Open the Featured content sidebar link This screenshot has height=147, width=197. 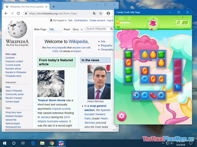pos(14,61)
